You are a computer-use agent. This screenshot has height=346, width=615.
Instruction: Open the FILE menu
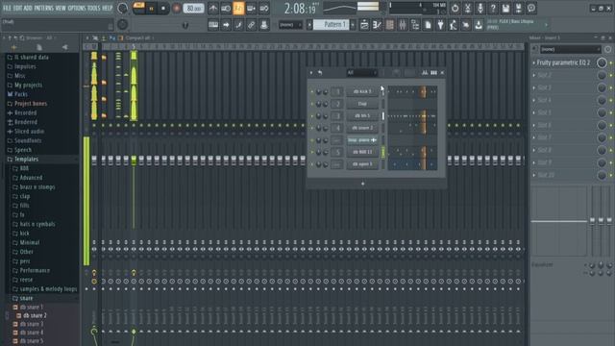pos(7,8)
